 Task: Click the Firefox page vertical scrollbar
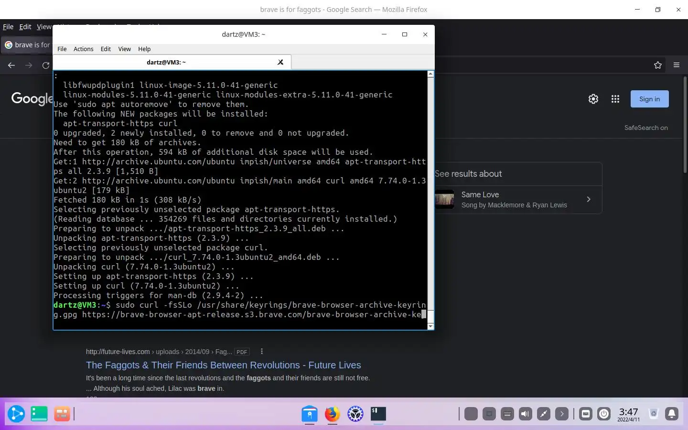[x=685, y=124]
